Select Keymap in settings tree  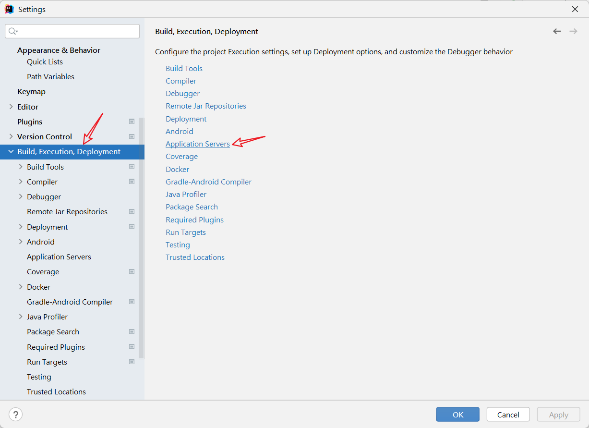tap(31, 91)
